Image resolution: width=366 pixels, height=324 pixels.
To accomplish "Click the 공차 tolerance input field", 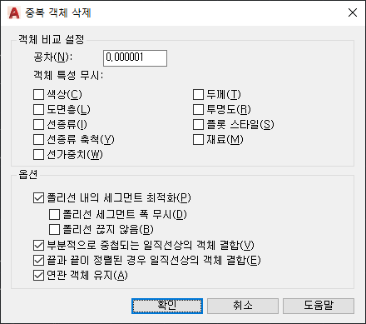I will [x=135, y=58].
